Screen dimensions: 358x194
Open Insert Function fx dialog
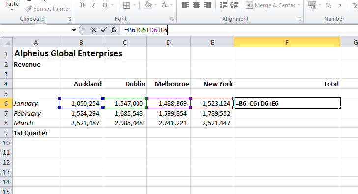pyautogui.click(x=114, y=30)
